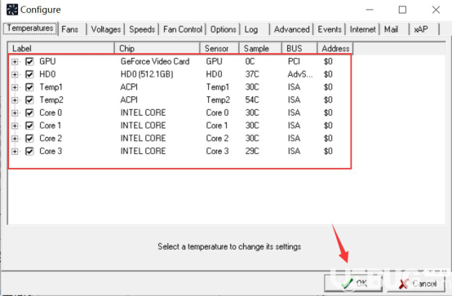The width and height of the screenshot is (452, 296).
Task: Select the Temperatures tab
Action: point(30,29)
